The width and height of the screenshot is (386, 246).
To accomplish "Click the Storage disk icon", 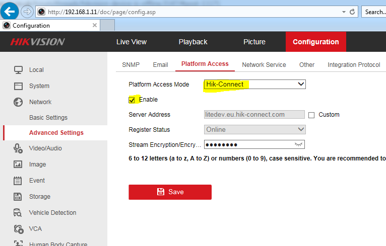I will [18, 197].
